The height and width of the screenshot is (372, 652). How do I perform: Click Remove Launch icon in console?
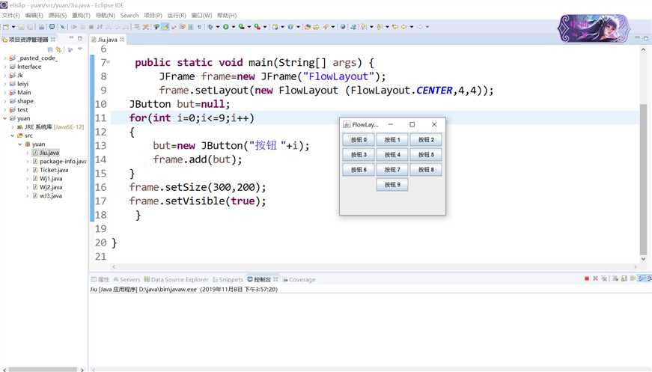pyautogui.click(x=595, y=278)
